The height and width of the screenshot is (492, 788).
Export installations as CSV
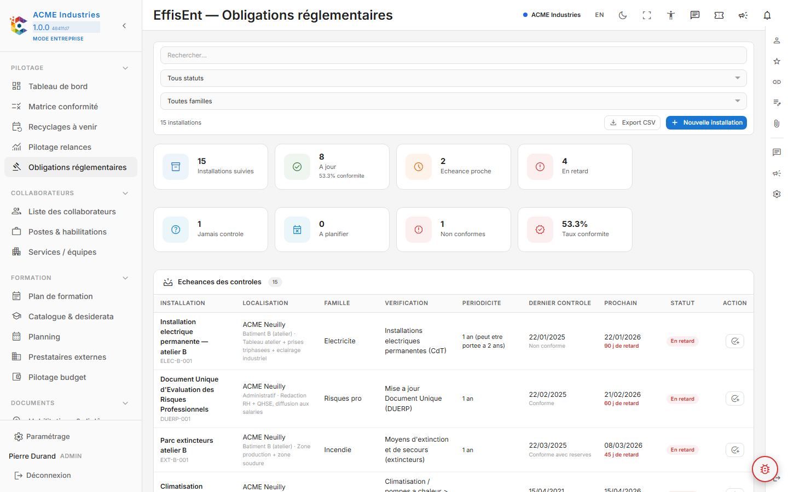[x=632, y=122]
